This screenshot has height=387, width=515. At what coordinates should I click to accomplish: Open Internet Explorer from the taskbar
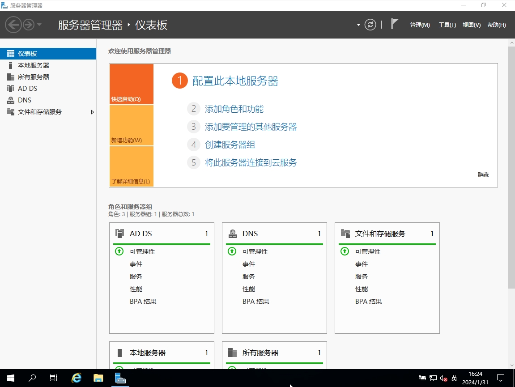[77, 378]
